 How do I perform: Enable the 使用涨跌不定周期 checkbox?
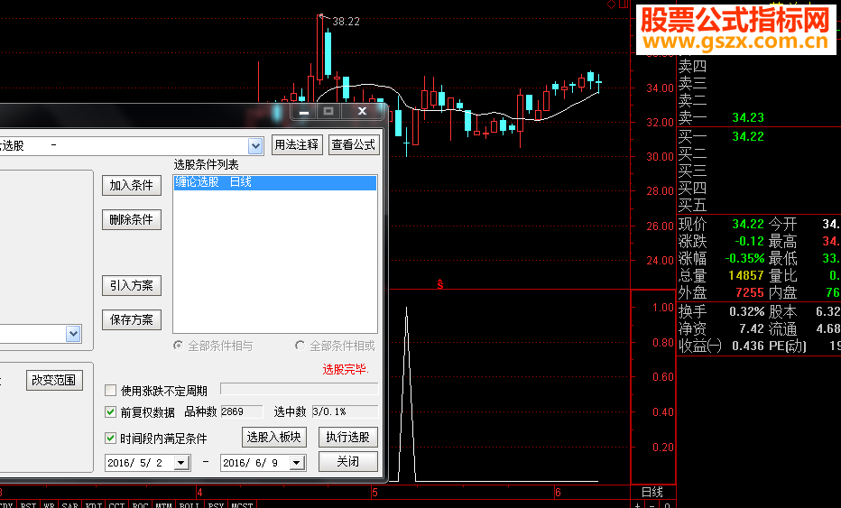click(x=110, y=390)
